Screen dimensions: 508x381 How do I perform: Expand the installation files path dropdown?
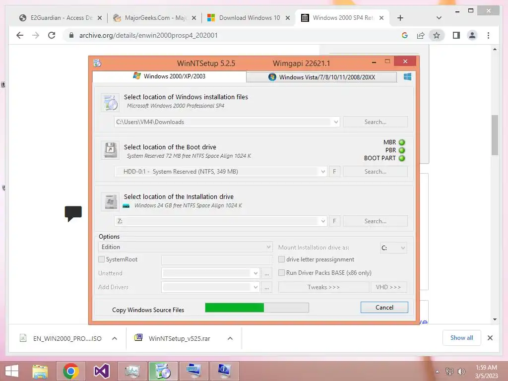336,122
